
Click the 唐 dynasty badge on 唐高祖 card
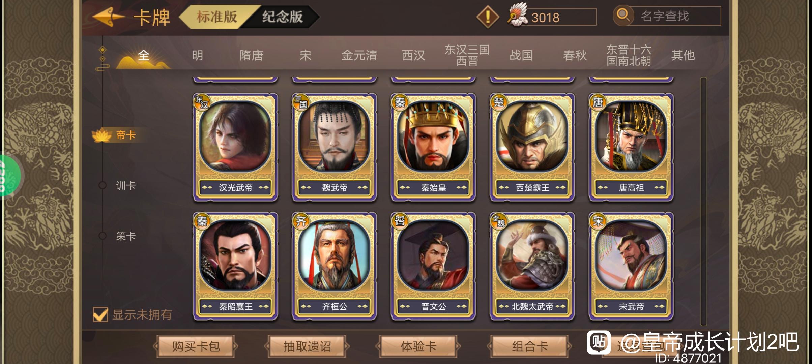click(x=598, y=102)
